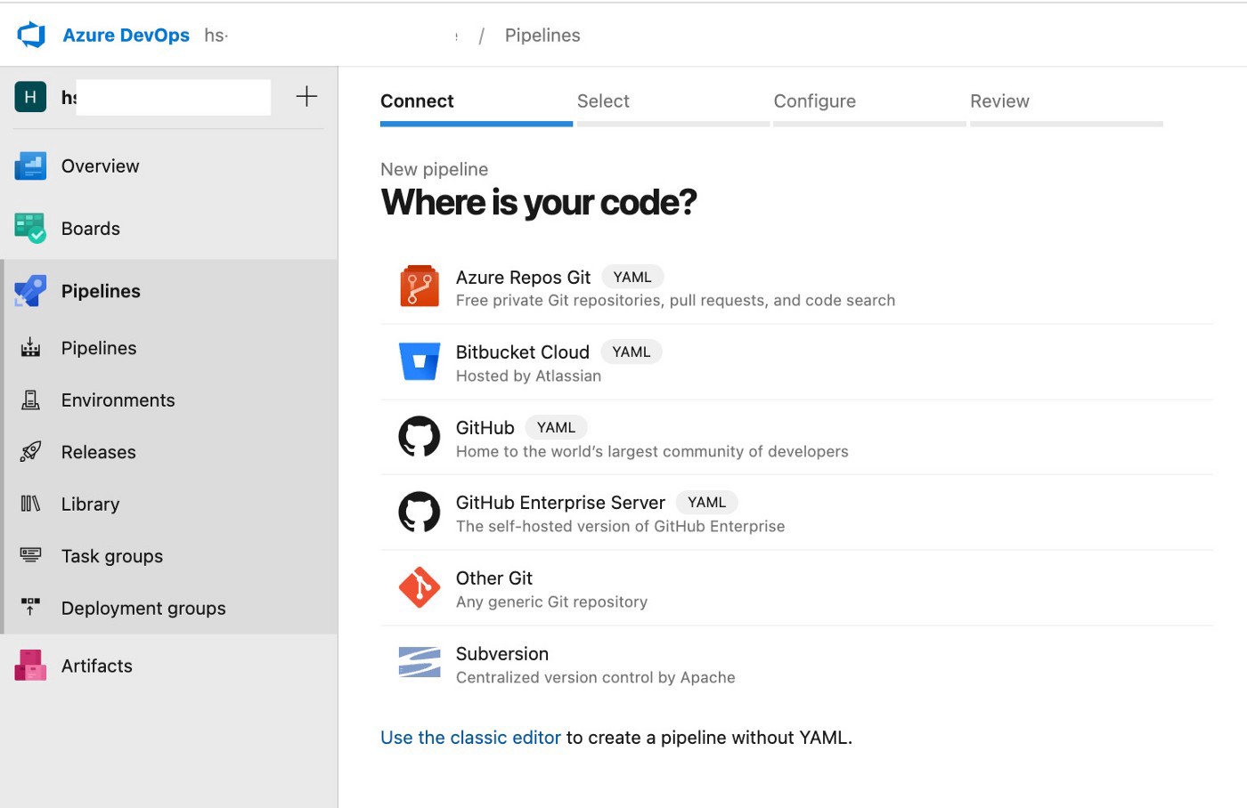Click the Pipelines breadcrumb
The height and width of the screenshot is (808, 1247).
(x=542, y=35)
